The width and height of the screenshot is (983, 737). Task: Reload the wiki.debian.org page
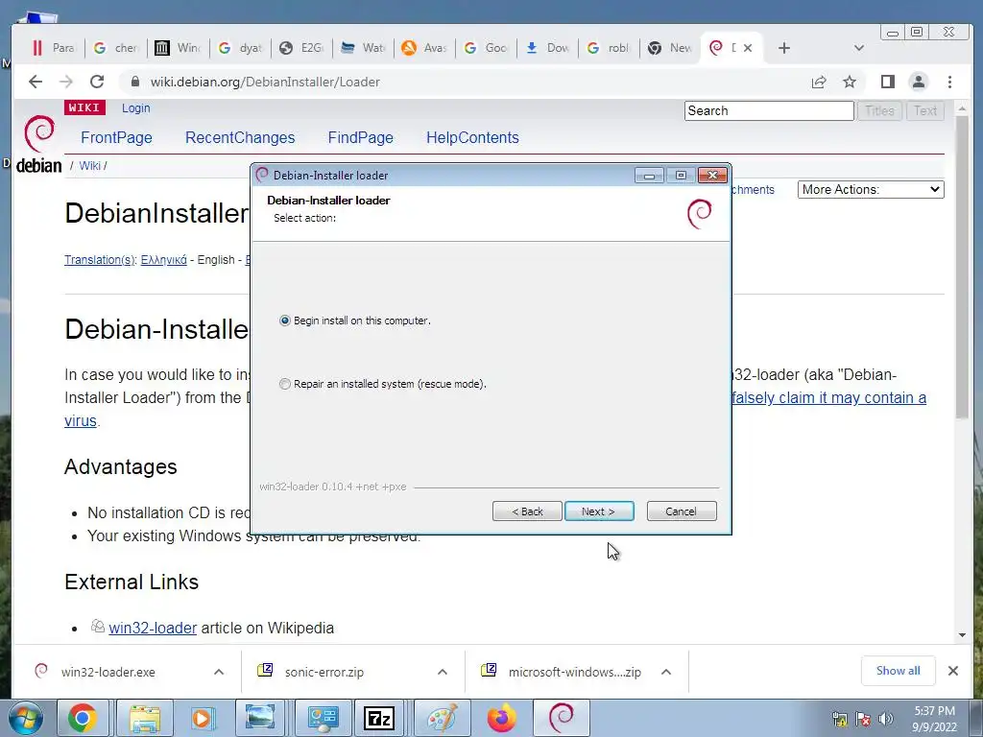tap(97, 82)
